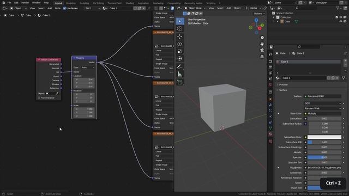The image size is (349, 196).
Task: Open the Random Walk subsurface dropdown
Action: (x=322, y=108)
